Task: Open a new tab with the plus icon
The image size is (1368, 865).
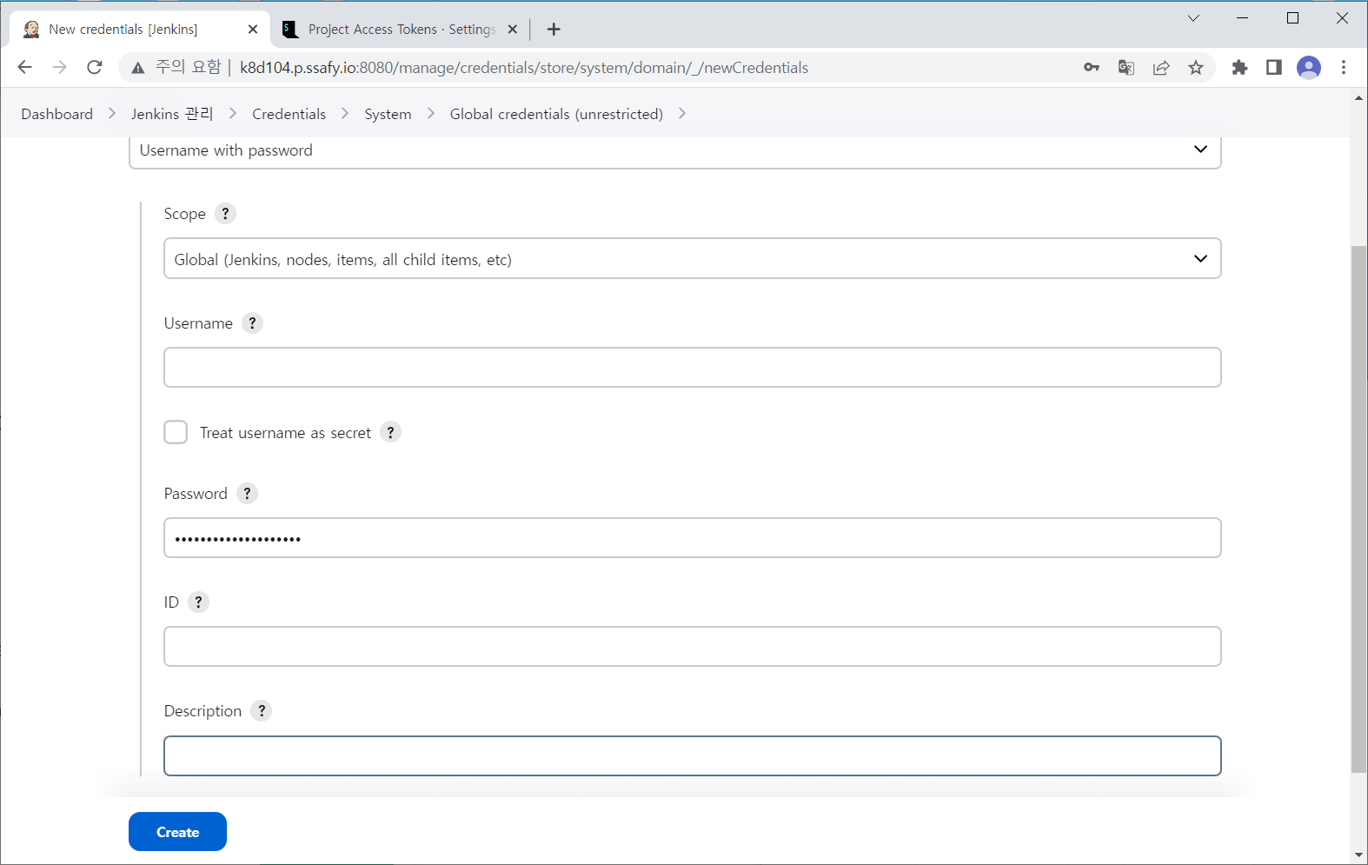Action: pyautogui.click(x=554, y=30)
